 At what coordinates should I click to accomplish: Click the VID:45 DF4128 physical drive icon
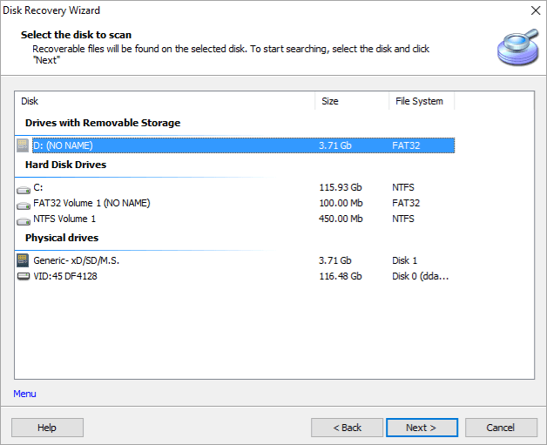(x=24, y=276)
